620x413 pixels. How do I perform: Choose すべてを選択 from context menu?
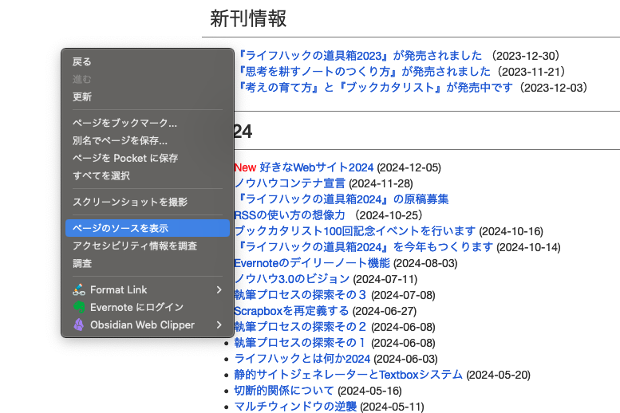(x=101, y=175)
